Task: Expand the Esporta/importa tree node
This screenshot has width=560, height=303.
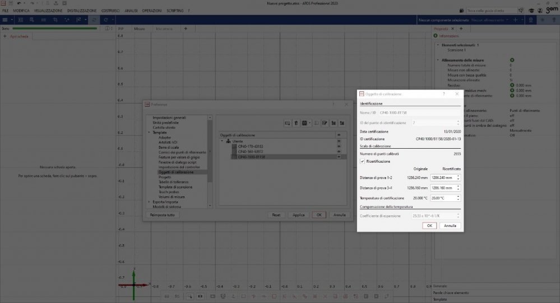Action: tap(149, 201)
